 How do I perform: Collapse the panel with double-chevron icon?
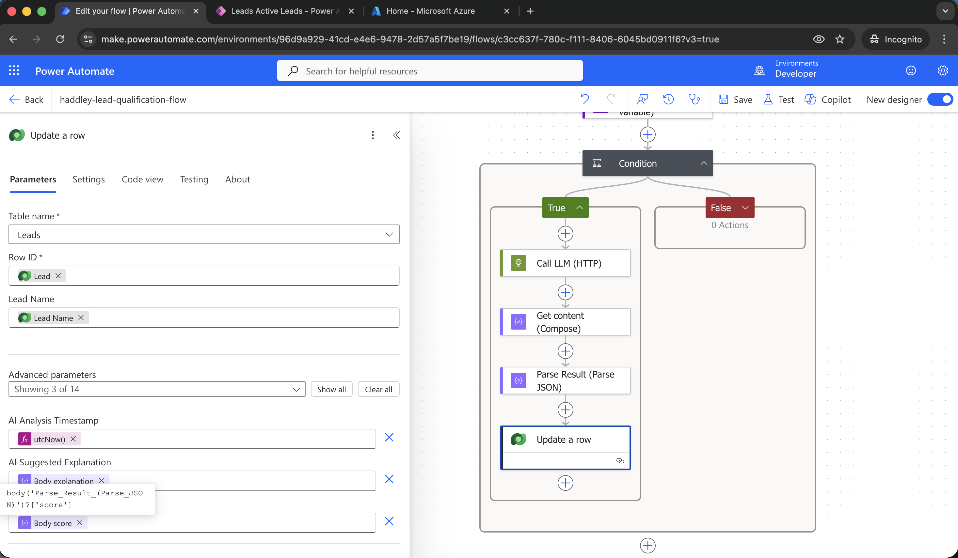(396, 135)
